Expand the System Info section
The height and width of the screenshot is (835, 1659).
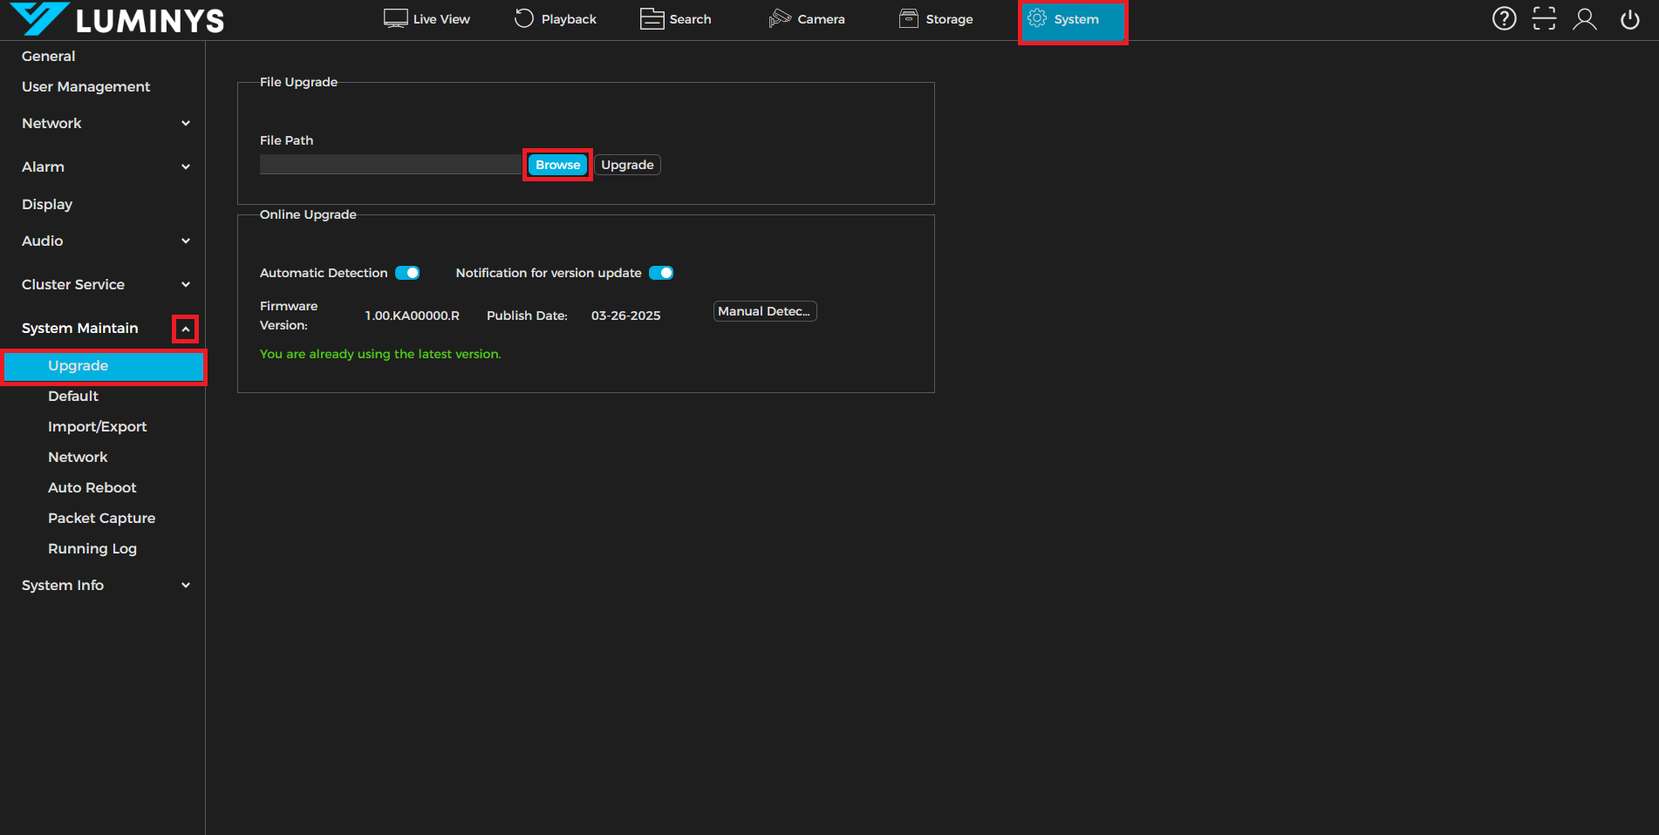click(186, 586)
